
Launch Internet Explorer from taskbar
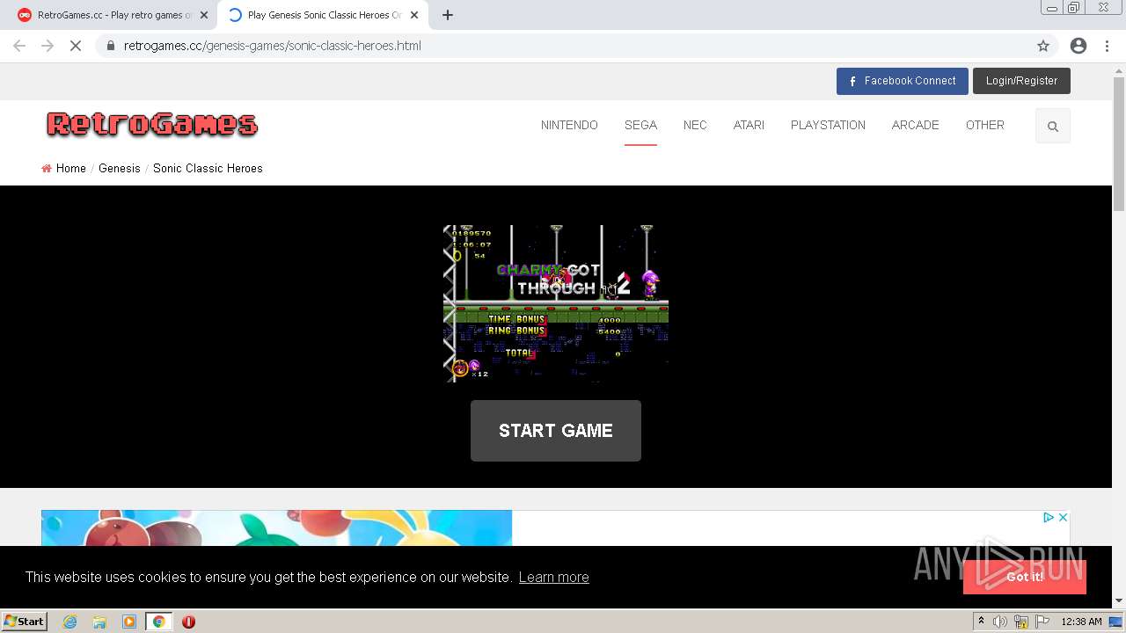(x=70, y=622)
